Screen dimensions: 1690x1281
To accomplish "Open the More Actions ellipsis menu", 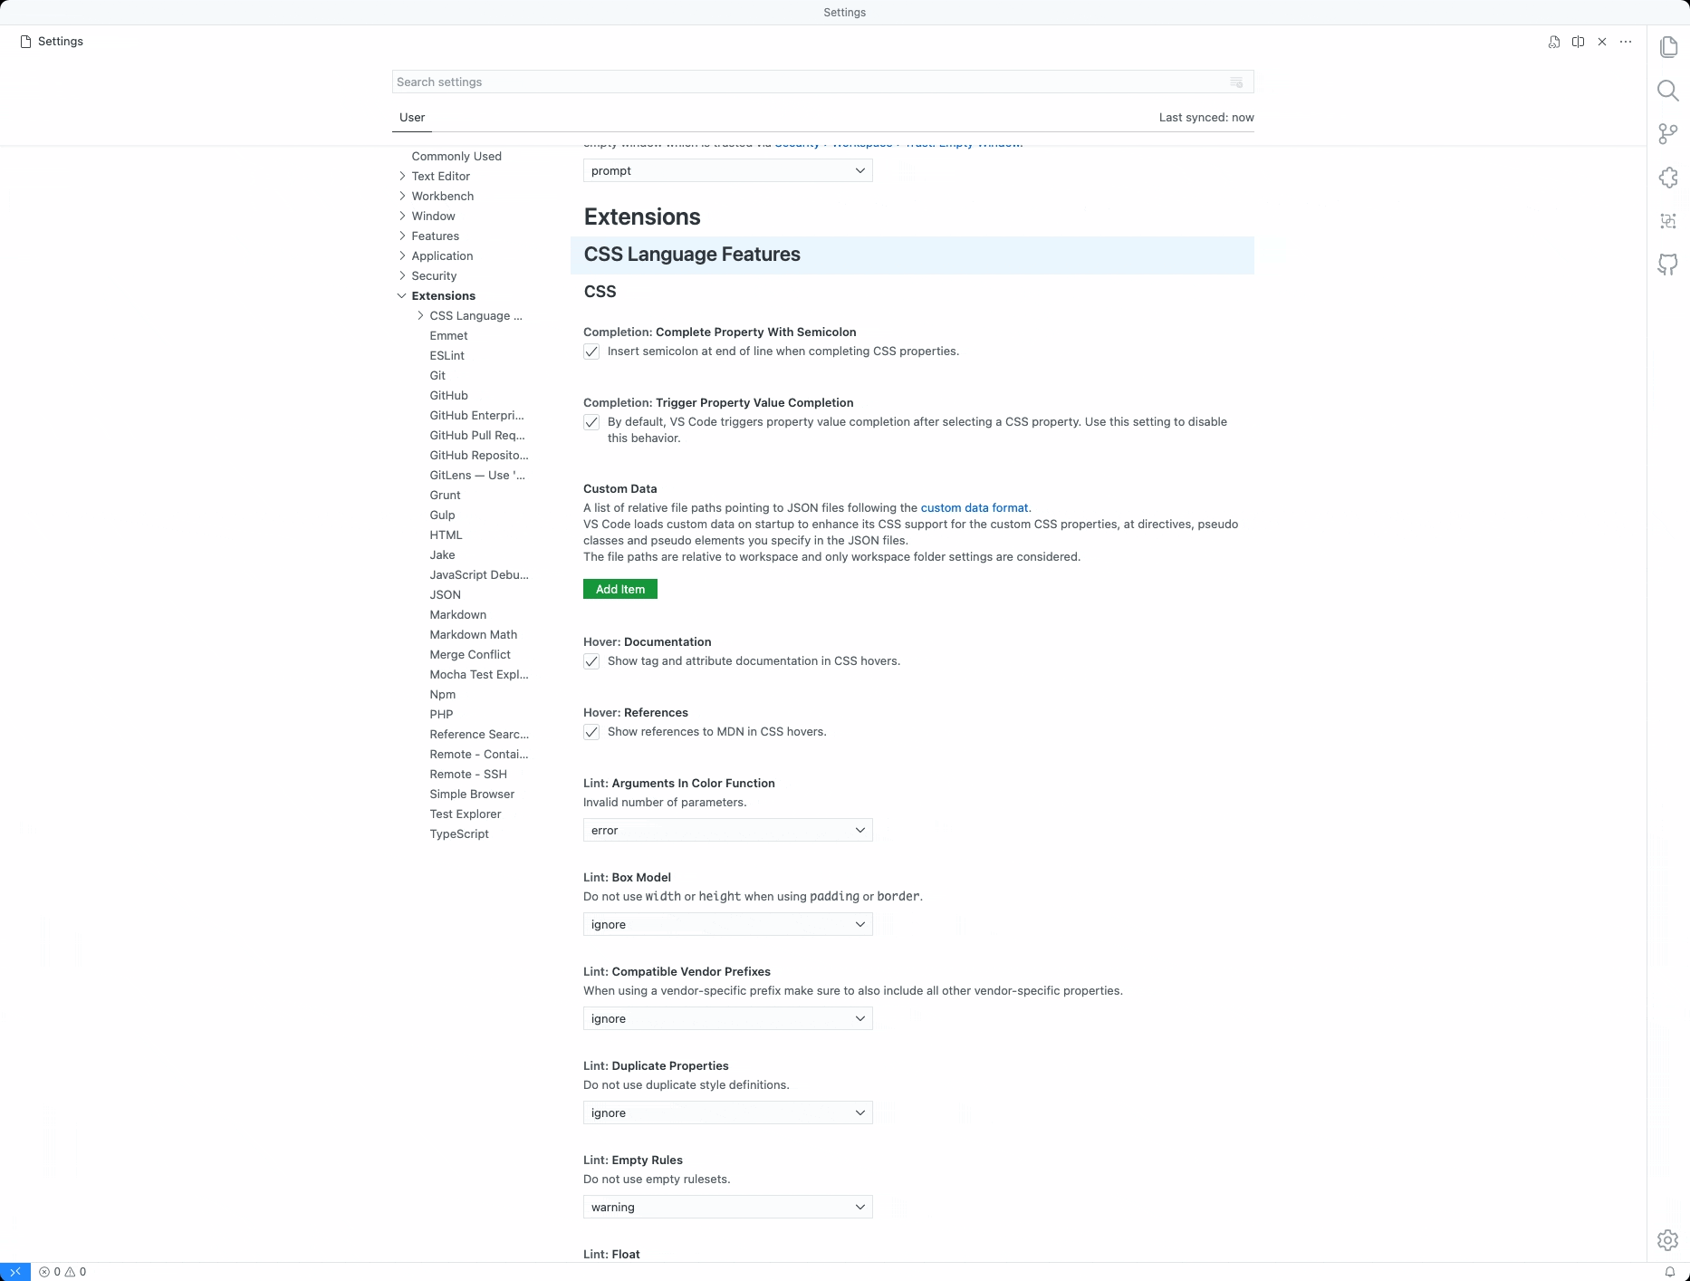I will click(1626, 42).
